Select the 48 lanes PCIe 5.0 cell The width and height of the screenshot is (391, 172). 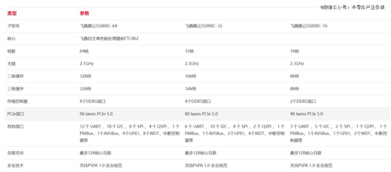pyautogui.click(x=307, y=114)
